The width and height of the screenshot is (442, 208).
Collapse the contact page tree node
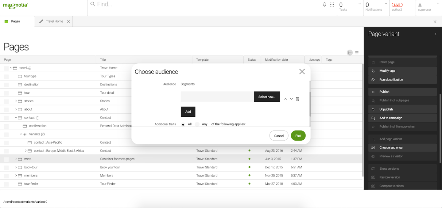[x=16, y=118]
